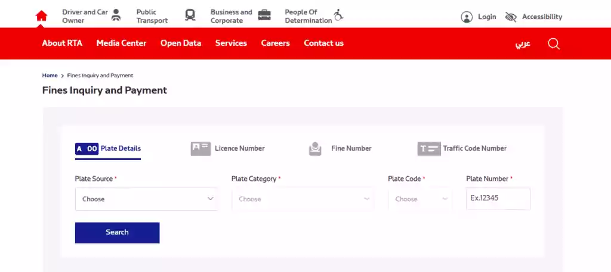
Task: Open the Services menu item
Action: 231,43
